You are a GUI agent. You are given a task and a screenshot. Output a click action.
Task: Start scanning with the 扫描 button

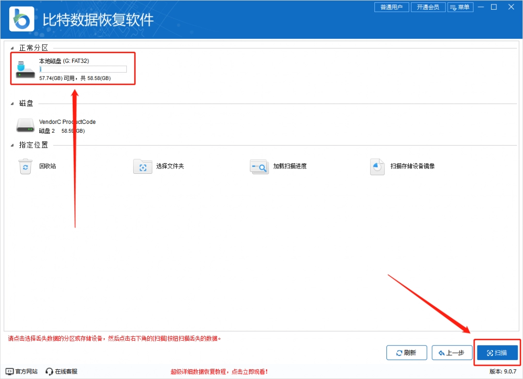(x=497, y=352)
